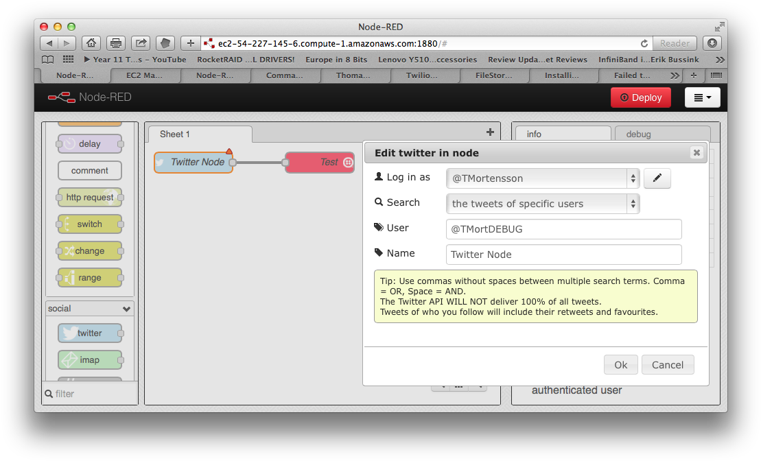
Task: Add a new sheet with plus icon
Action: 490,132
